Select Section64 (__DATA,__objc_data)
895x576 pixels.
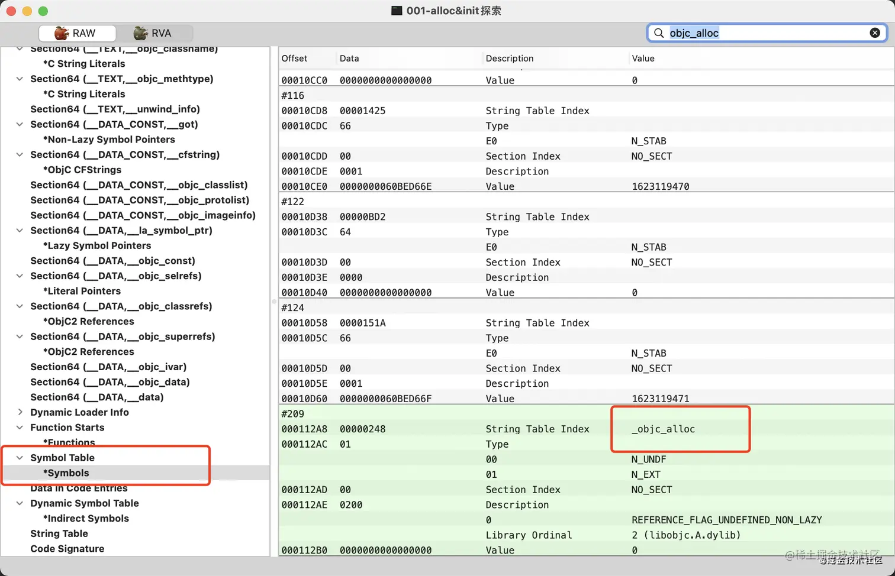(x=110, y=382)
